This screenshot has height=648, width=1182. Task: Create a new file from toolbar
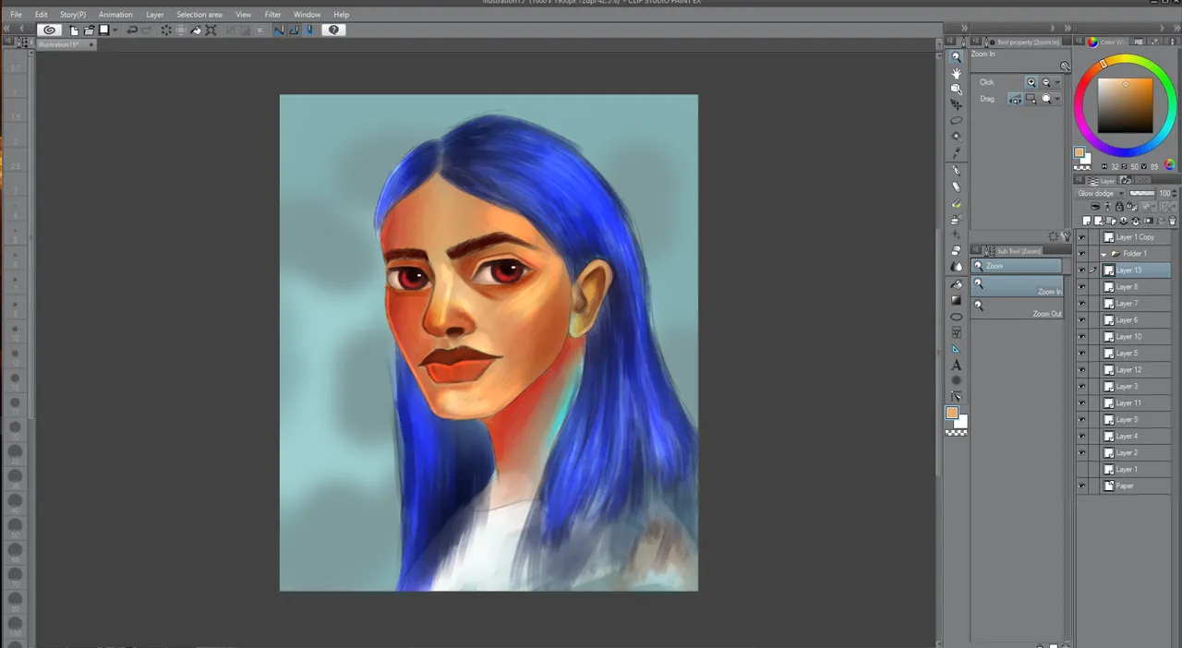tap(74, 30)
